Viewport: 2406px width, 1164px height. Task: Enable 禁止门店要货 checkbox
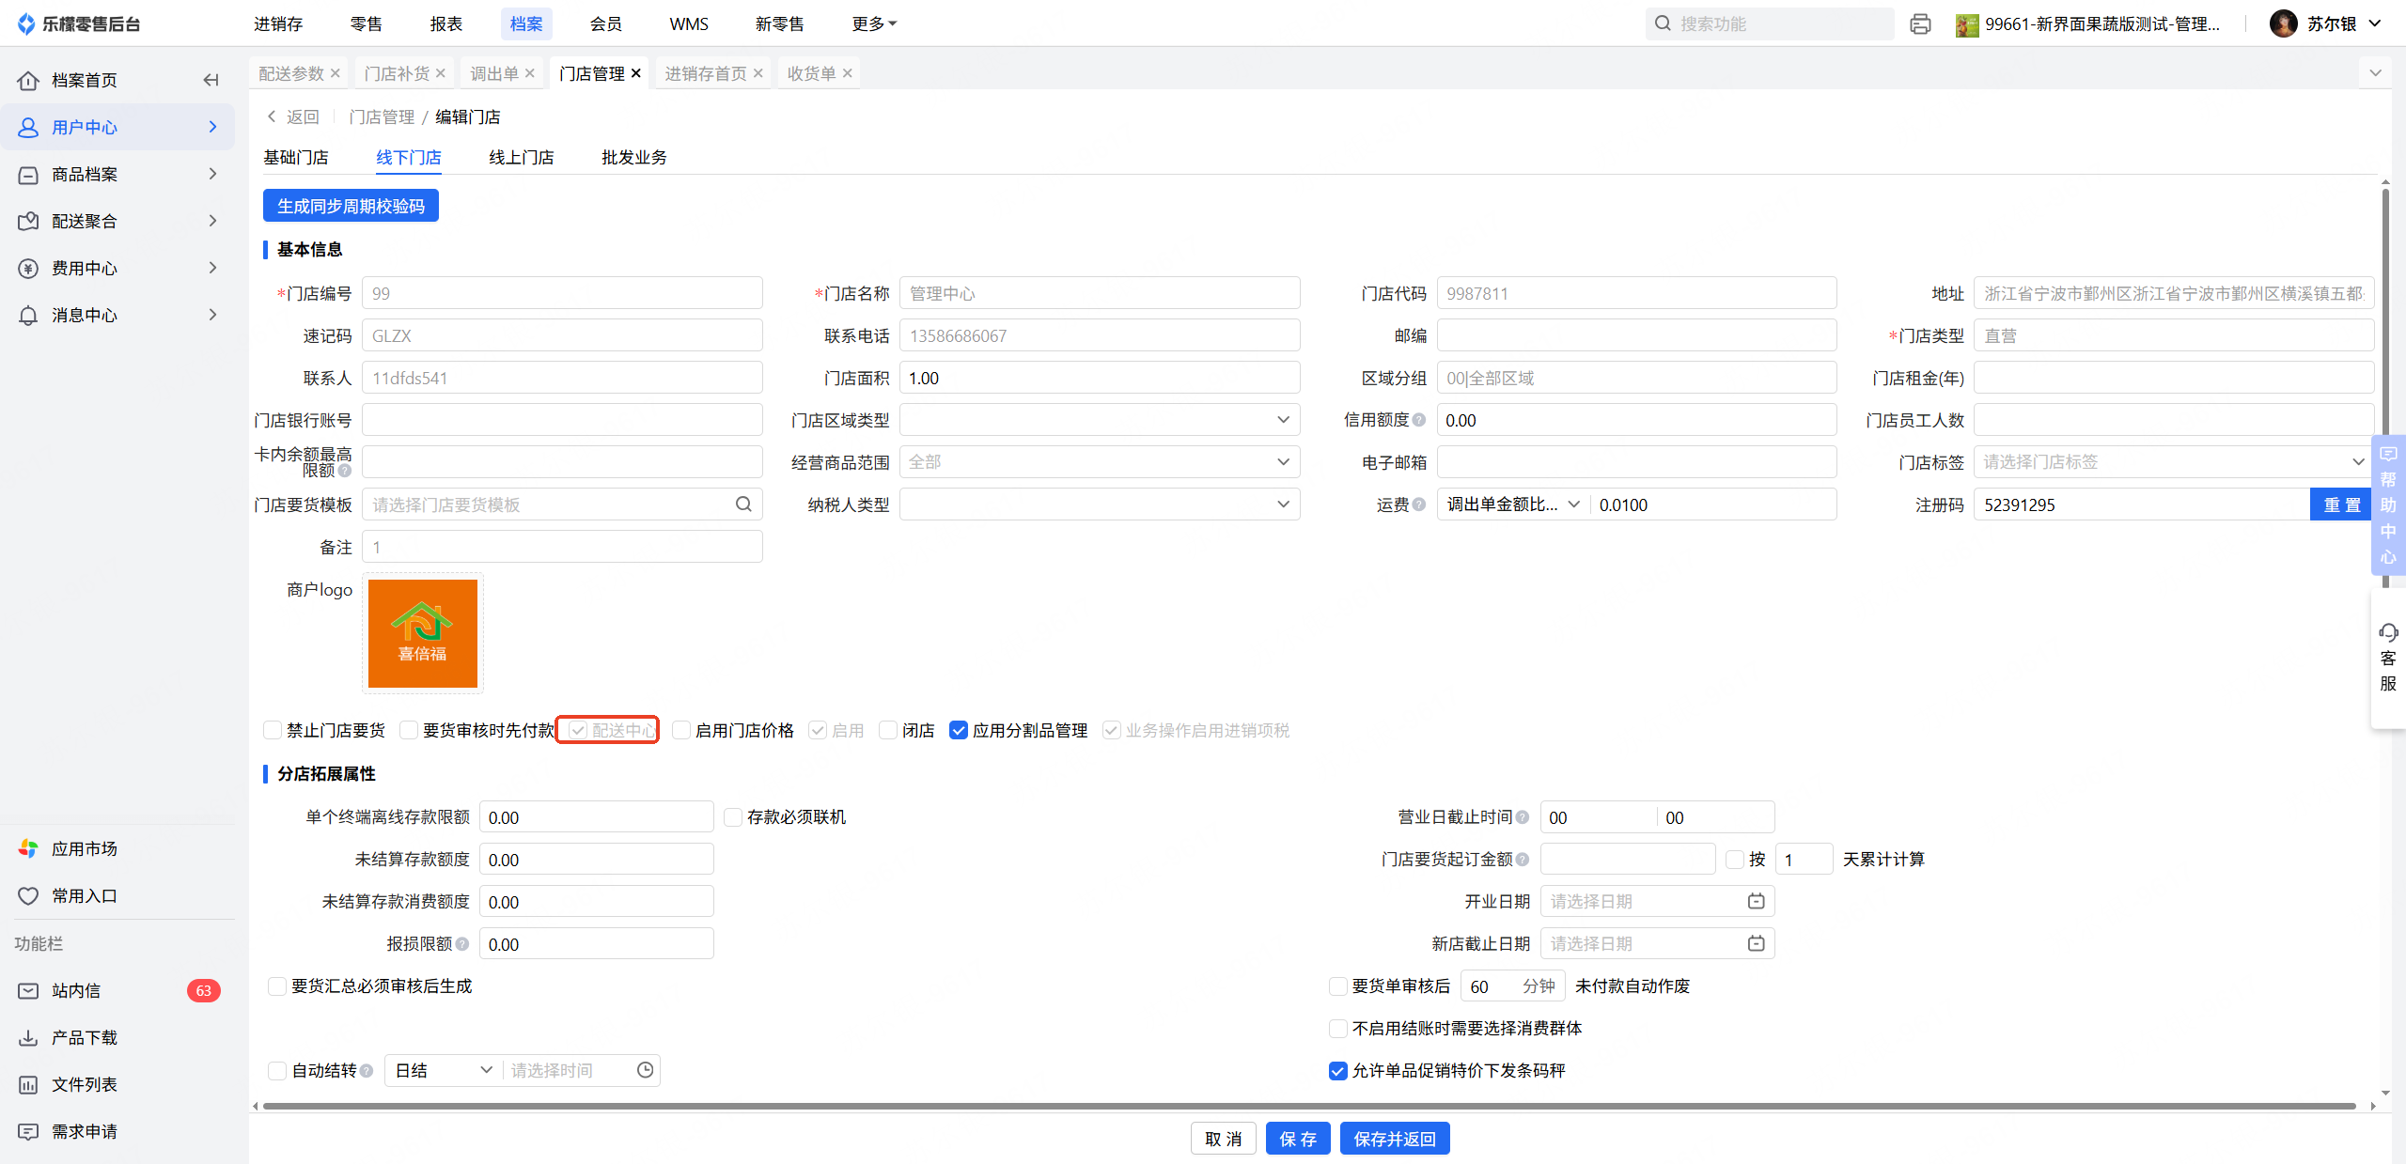click(273, 730)
